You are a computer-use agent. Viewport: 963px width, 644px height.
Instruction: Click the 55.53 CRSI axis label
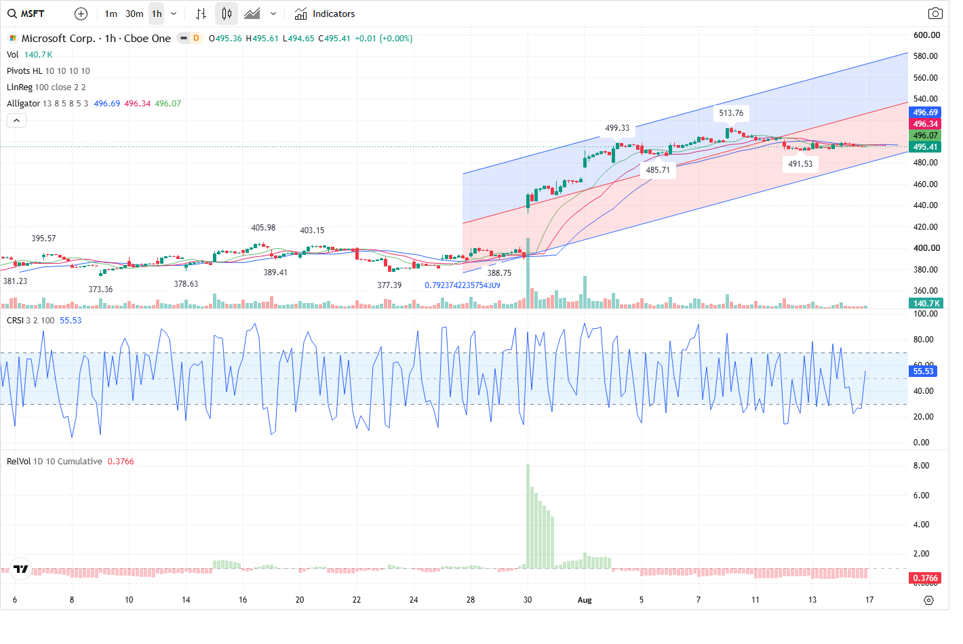[x=923, y=371]
